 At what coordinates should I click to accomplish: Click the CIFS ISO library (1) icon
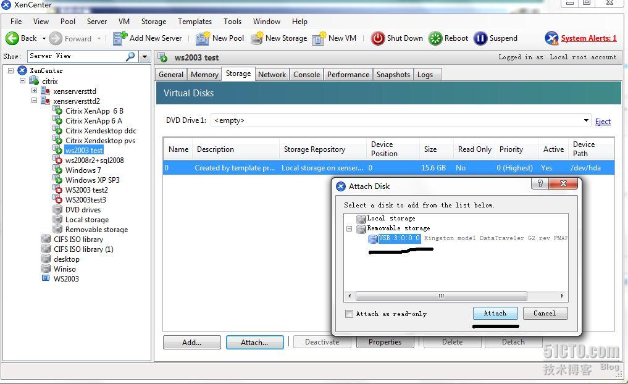pyautogui.click(x=46, y=249)
